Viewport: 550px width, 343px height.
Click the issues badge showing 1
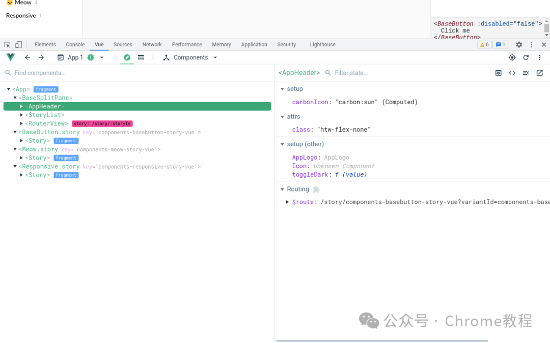(x=501, y=44)
